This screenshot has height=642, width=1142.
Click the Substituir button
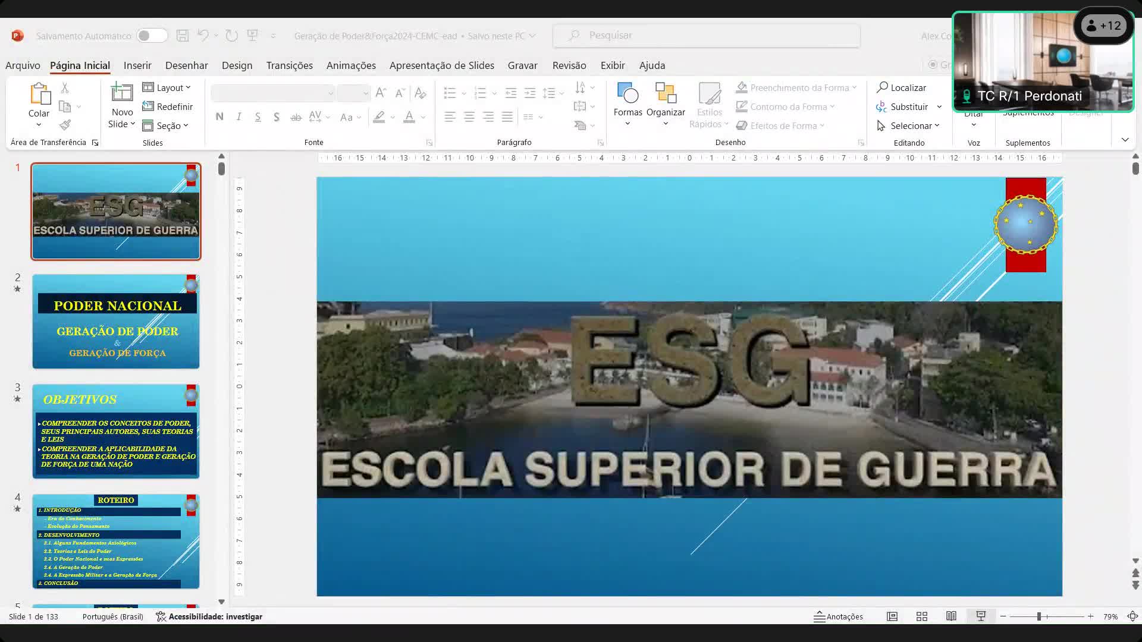pyautogui.click(x=902, y=106)
